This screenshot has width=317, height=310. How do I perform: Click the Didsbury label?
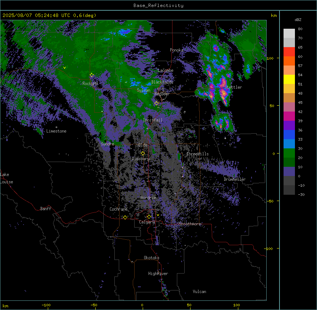pyautogui.click(x=141, y=159)
